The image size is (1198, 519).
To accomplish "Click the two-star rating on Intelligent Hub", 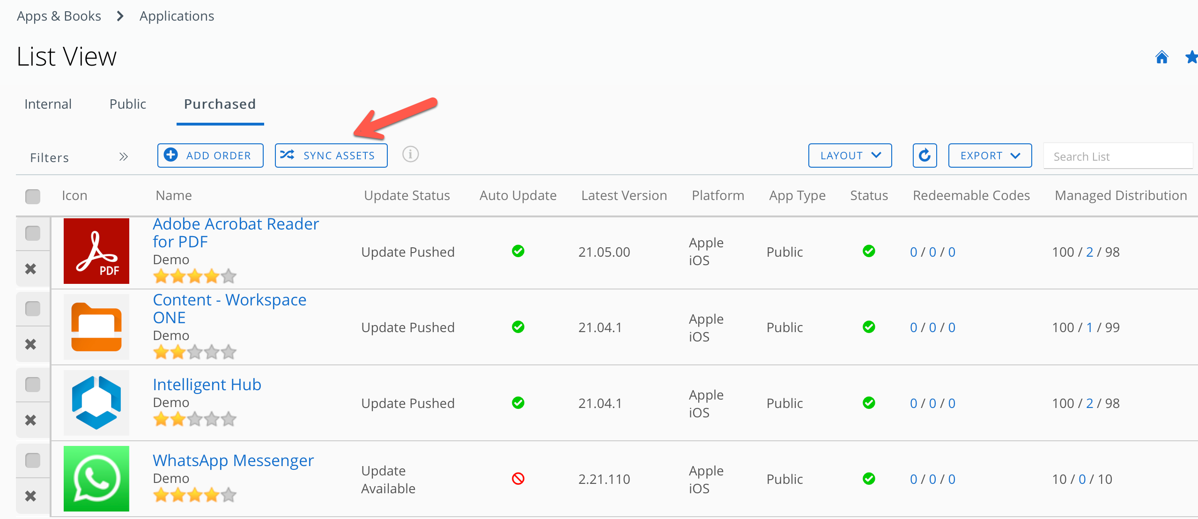I will 177,419.
